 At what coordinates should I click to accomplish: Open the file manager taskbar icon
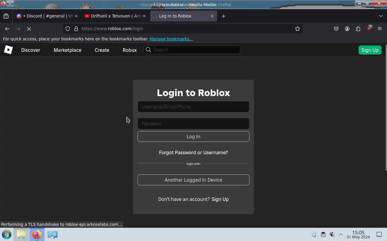click(x=21, y=234)
